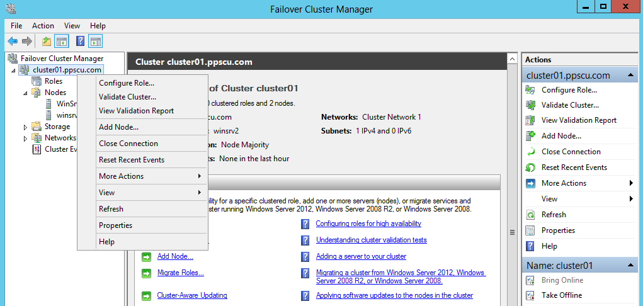The width and height of the screenshot is (643, 306).
Task: Click the Take Offline icon in Actions pane
Action: pos(530,295)
